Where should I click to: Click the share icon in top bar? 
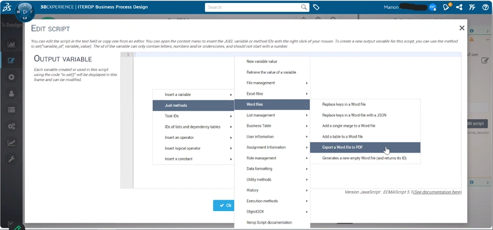coord(459,7)
